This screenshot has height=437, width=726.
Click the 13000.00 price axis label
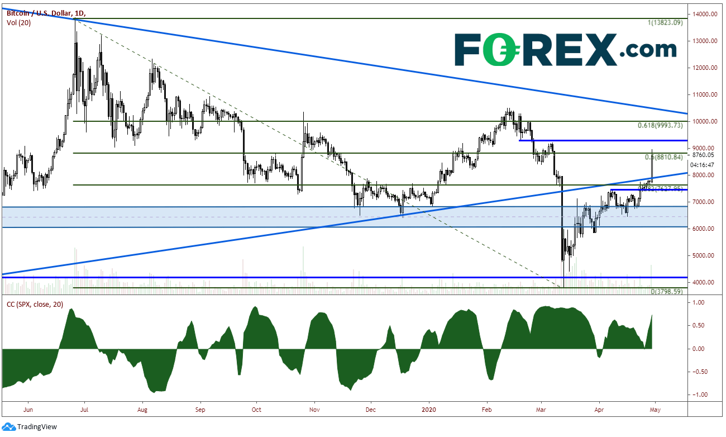tap(704, 41)
